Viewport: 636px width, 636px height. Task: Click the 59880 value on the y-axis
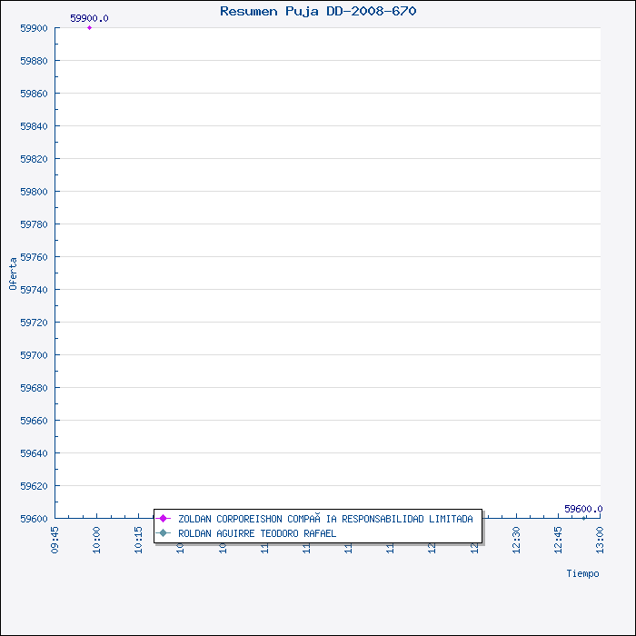[34, 61]
